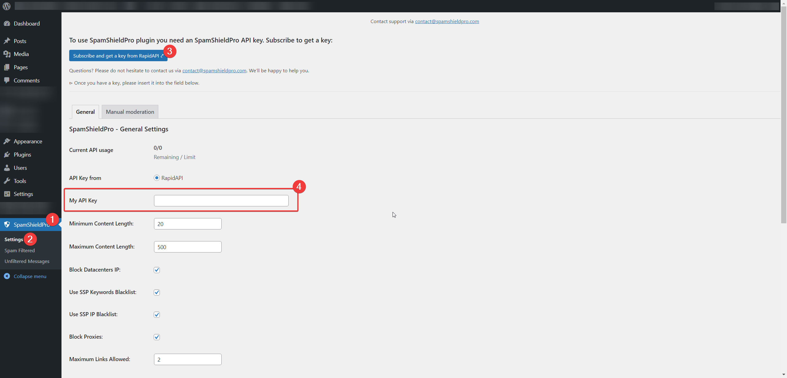
Task: Select the RapidAPI radio button
Action: [157, 178]
